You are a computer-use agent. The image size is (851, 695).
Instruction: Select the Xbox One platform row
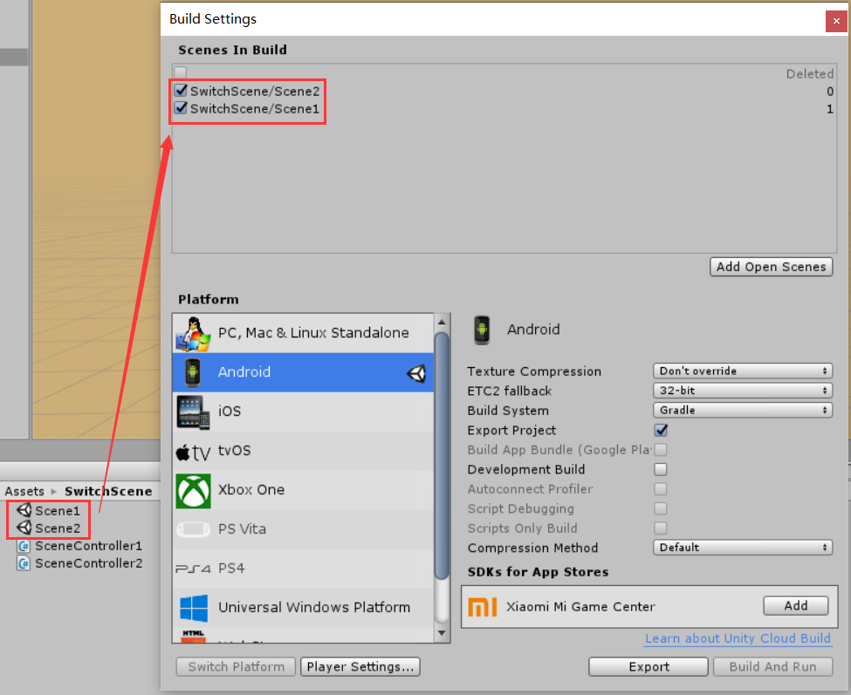coord(303,490)
